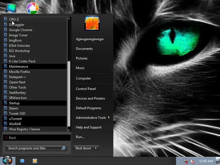Open the monitor desktop icon
Image resolution: width=220 pixels, height=165 pixels.
tap(11, 8)
